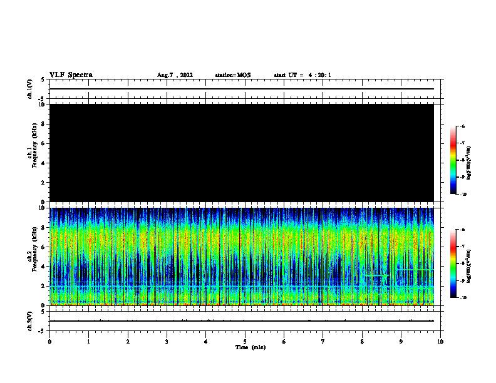Select "-6" label on ch.1 color bar
This screenshot has width=496, height=383.
click(462, 126)
